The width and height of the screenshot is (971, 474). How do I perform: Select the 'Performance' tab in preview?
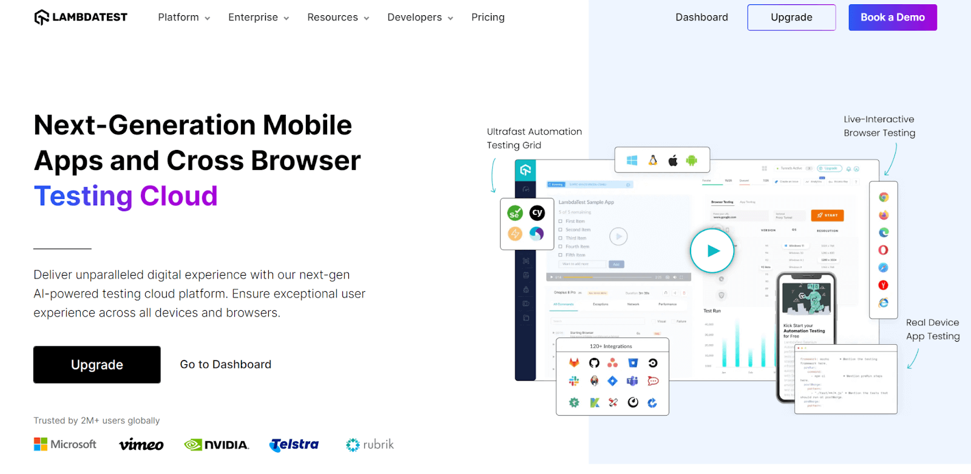[668, 304]
